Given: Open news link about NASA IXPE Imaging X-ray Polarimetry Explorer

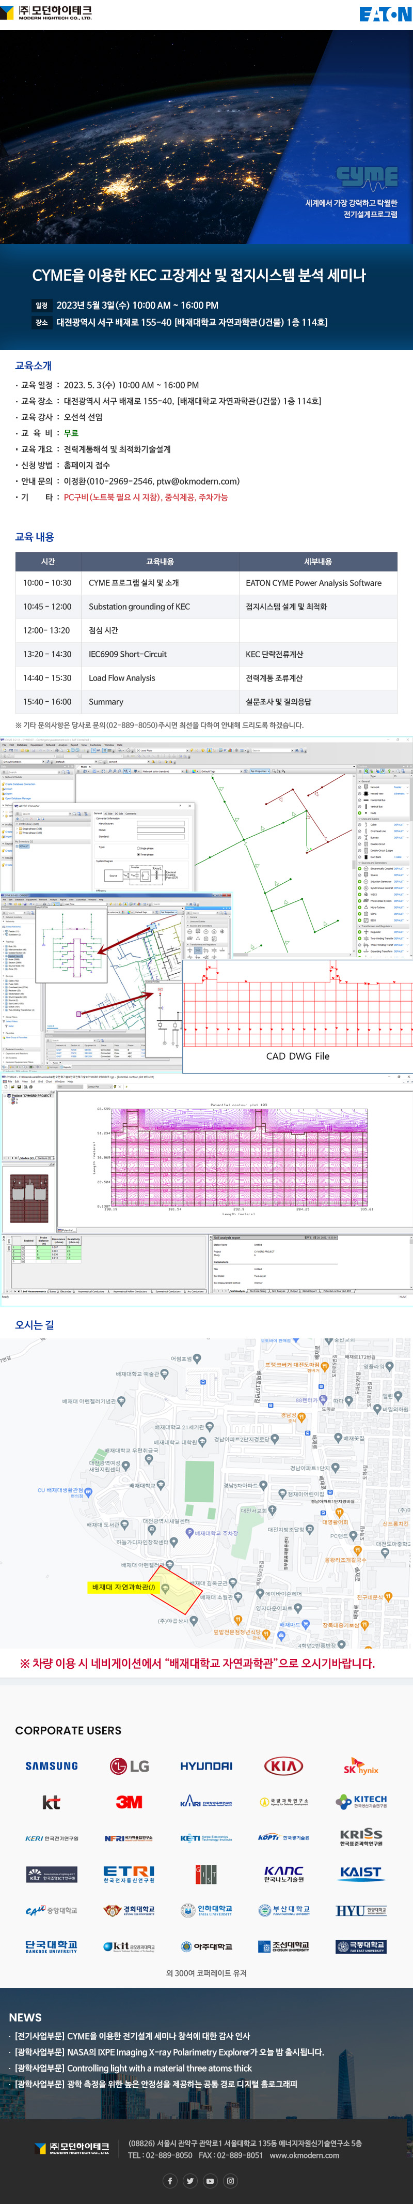Looking at the screenshot, I should click(169, 2051).
